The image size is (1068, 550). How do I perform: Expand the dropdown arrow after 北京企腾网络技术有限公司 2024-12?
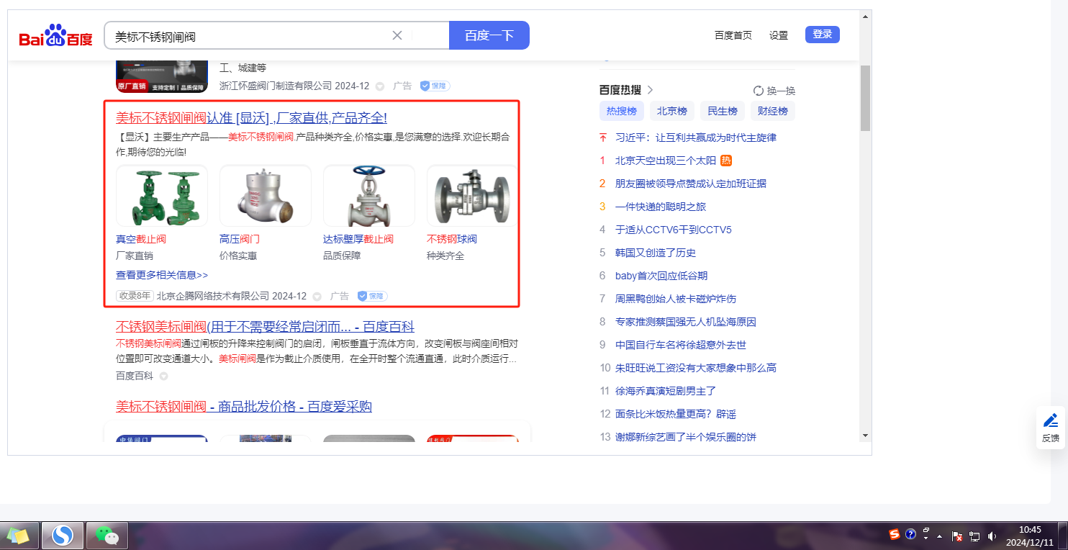(x=317, y=297)
